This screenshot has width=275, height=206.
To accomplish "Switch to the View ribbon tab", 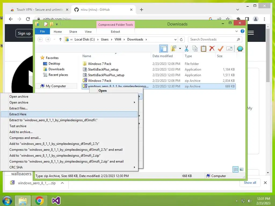I will click(x=88, y=32).
